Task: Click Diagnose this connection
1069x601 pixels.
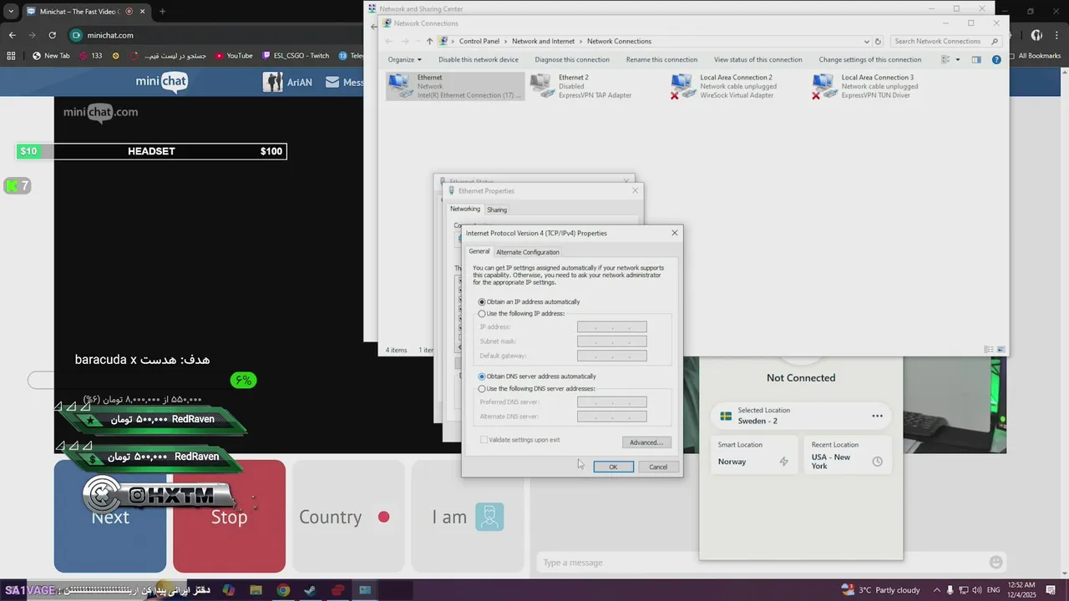Action: coord(572,59)
